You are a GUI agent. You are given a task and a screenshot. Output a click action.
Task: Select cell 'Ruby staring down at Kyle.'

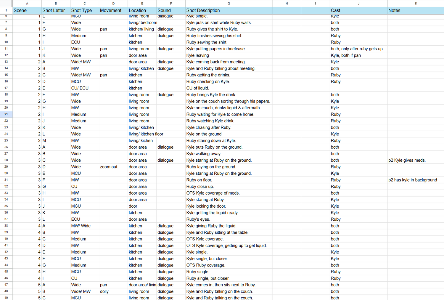[229, 141]
